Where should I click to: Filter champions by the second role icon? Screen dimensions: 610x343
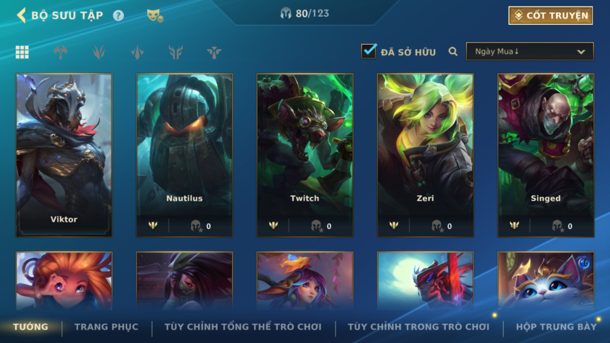tap(60, 52)
